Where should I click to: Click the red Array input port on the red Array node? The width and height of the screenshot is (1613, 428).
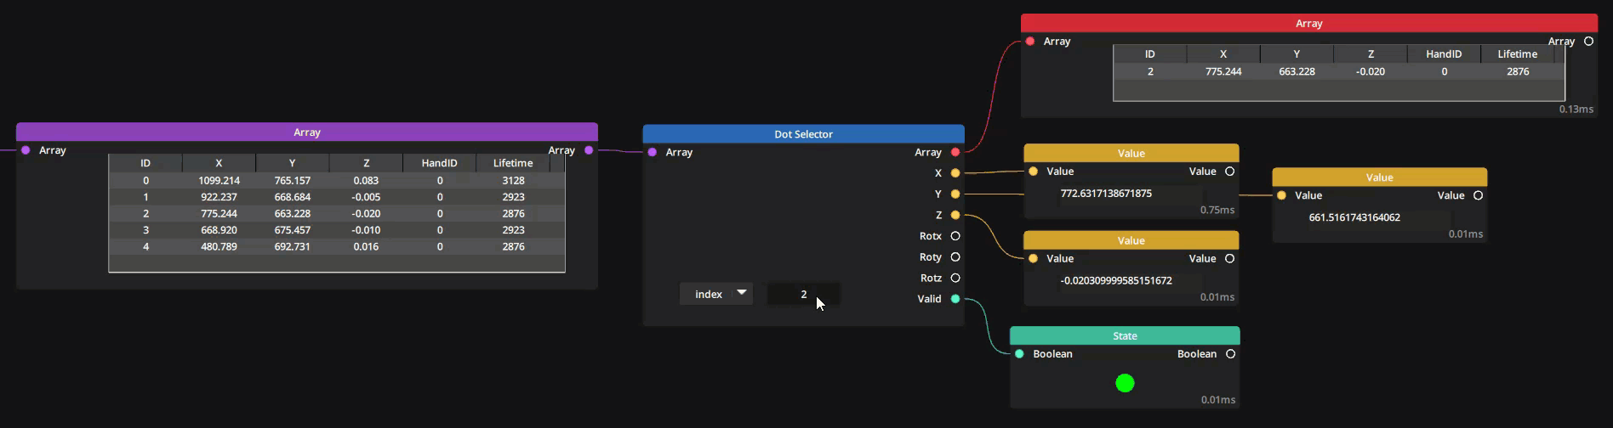1030,41
